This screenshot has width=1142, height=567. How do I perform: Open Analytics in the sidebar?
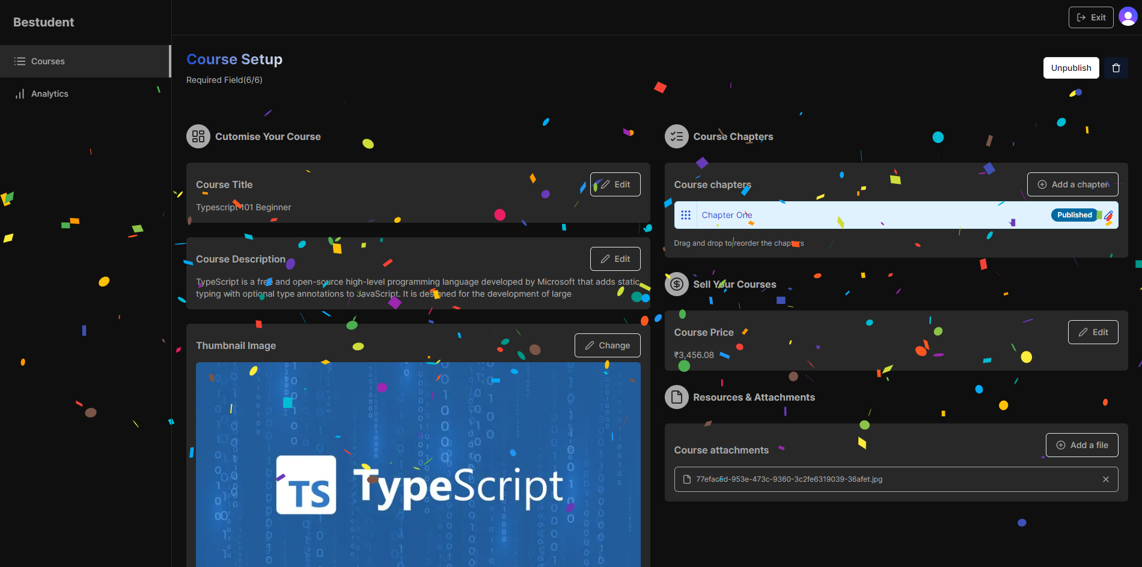pos(85,94)
